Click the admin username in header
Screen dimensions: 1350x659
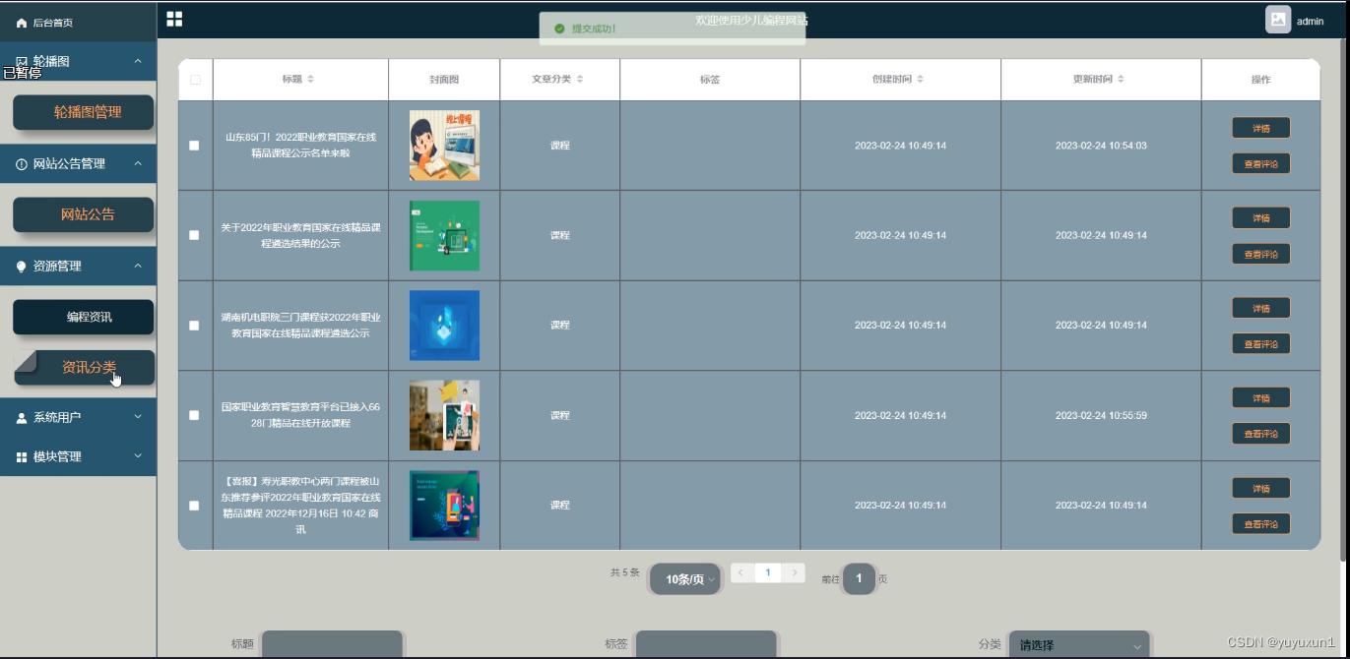pyautogui.click(x=1310, y=21)
